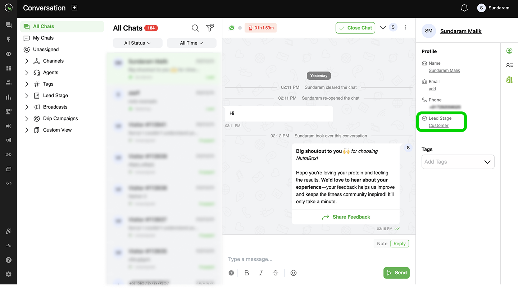Screen dimensions: 518x288
Task: Open the chat filter funnel icon
Action: pyautogui.click(x=210, y=28)
